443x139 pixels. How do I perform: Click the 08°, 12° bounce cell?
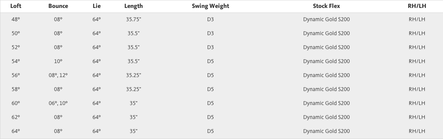(58, 75)
